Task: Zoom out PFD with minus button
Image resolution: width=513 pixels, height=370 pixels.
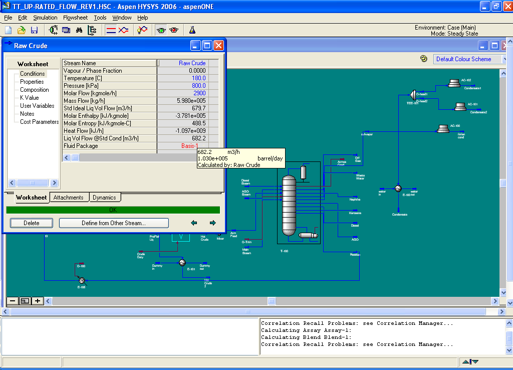Action: pos(13,301)
